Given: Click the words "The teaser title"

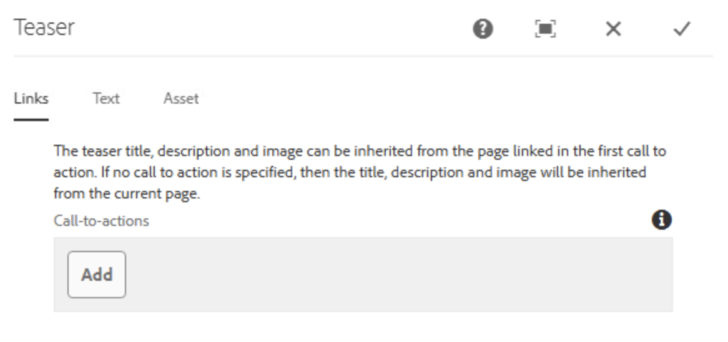Looking at the screenshot, I should point(92,152).
